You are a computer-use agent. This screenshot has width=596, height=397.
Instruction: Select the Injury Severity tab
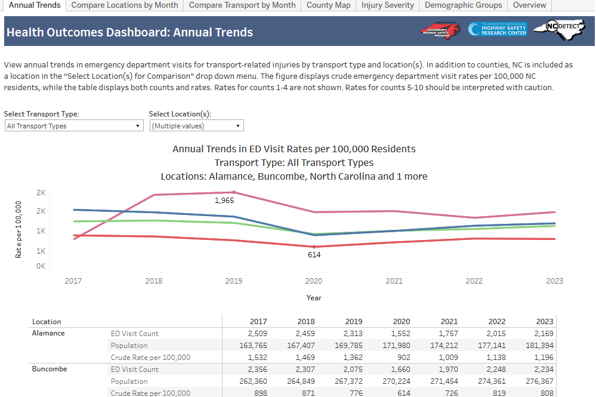point(387,5)
